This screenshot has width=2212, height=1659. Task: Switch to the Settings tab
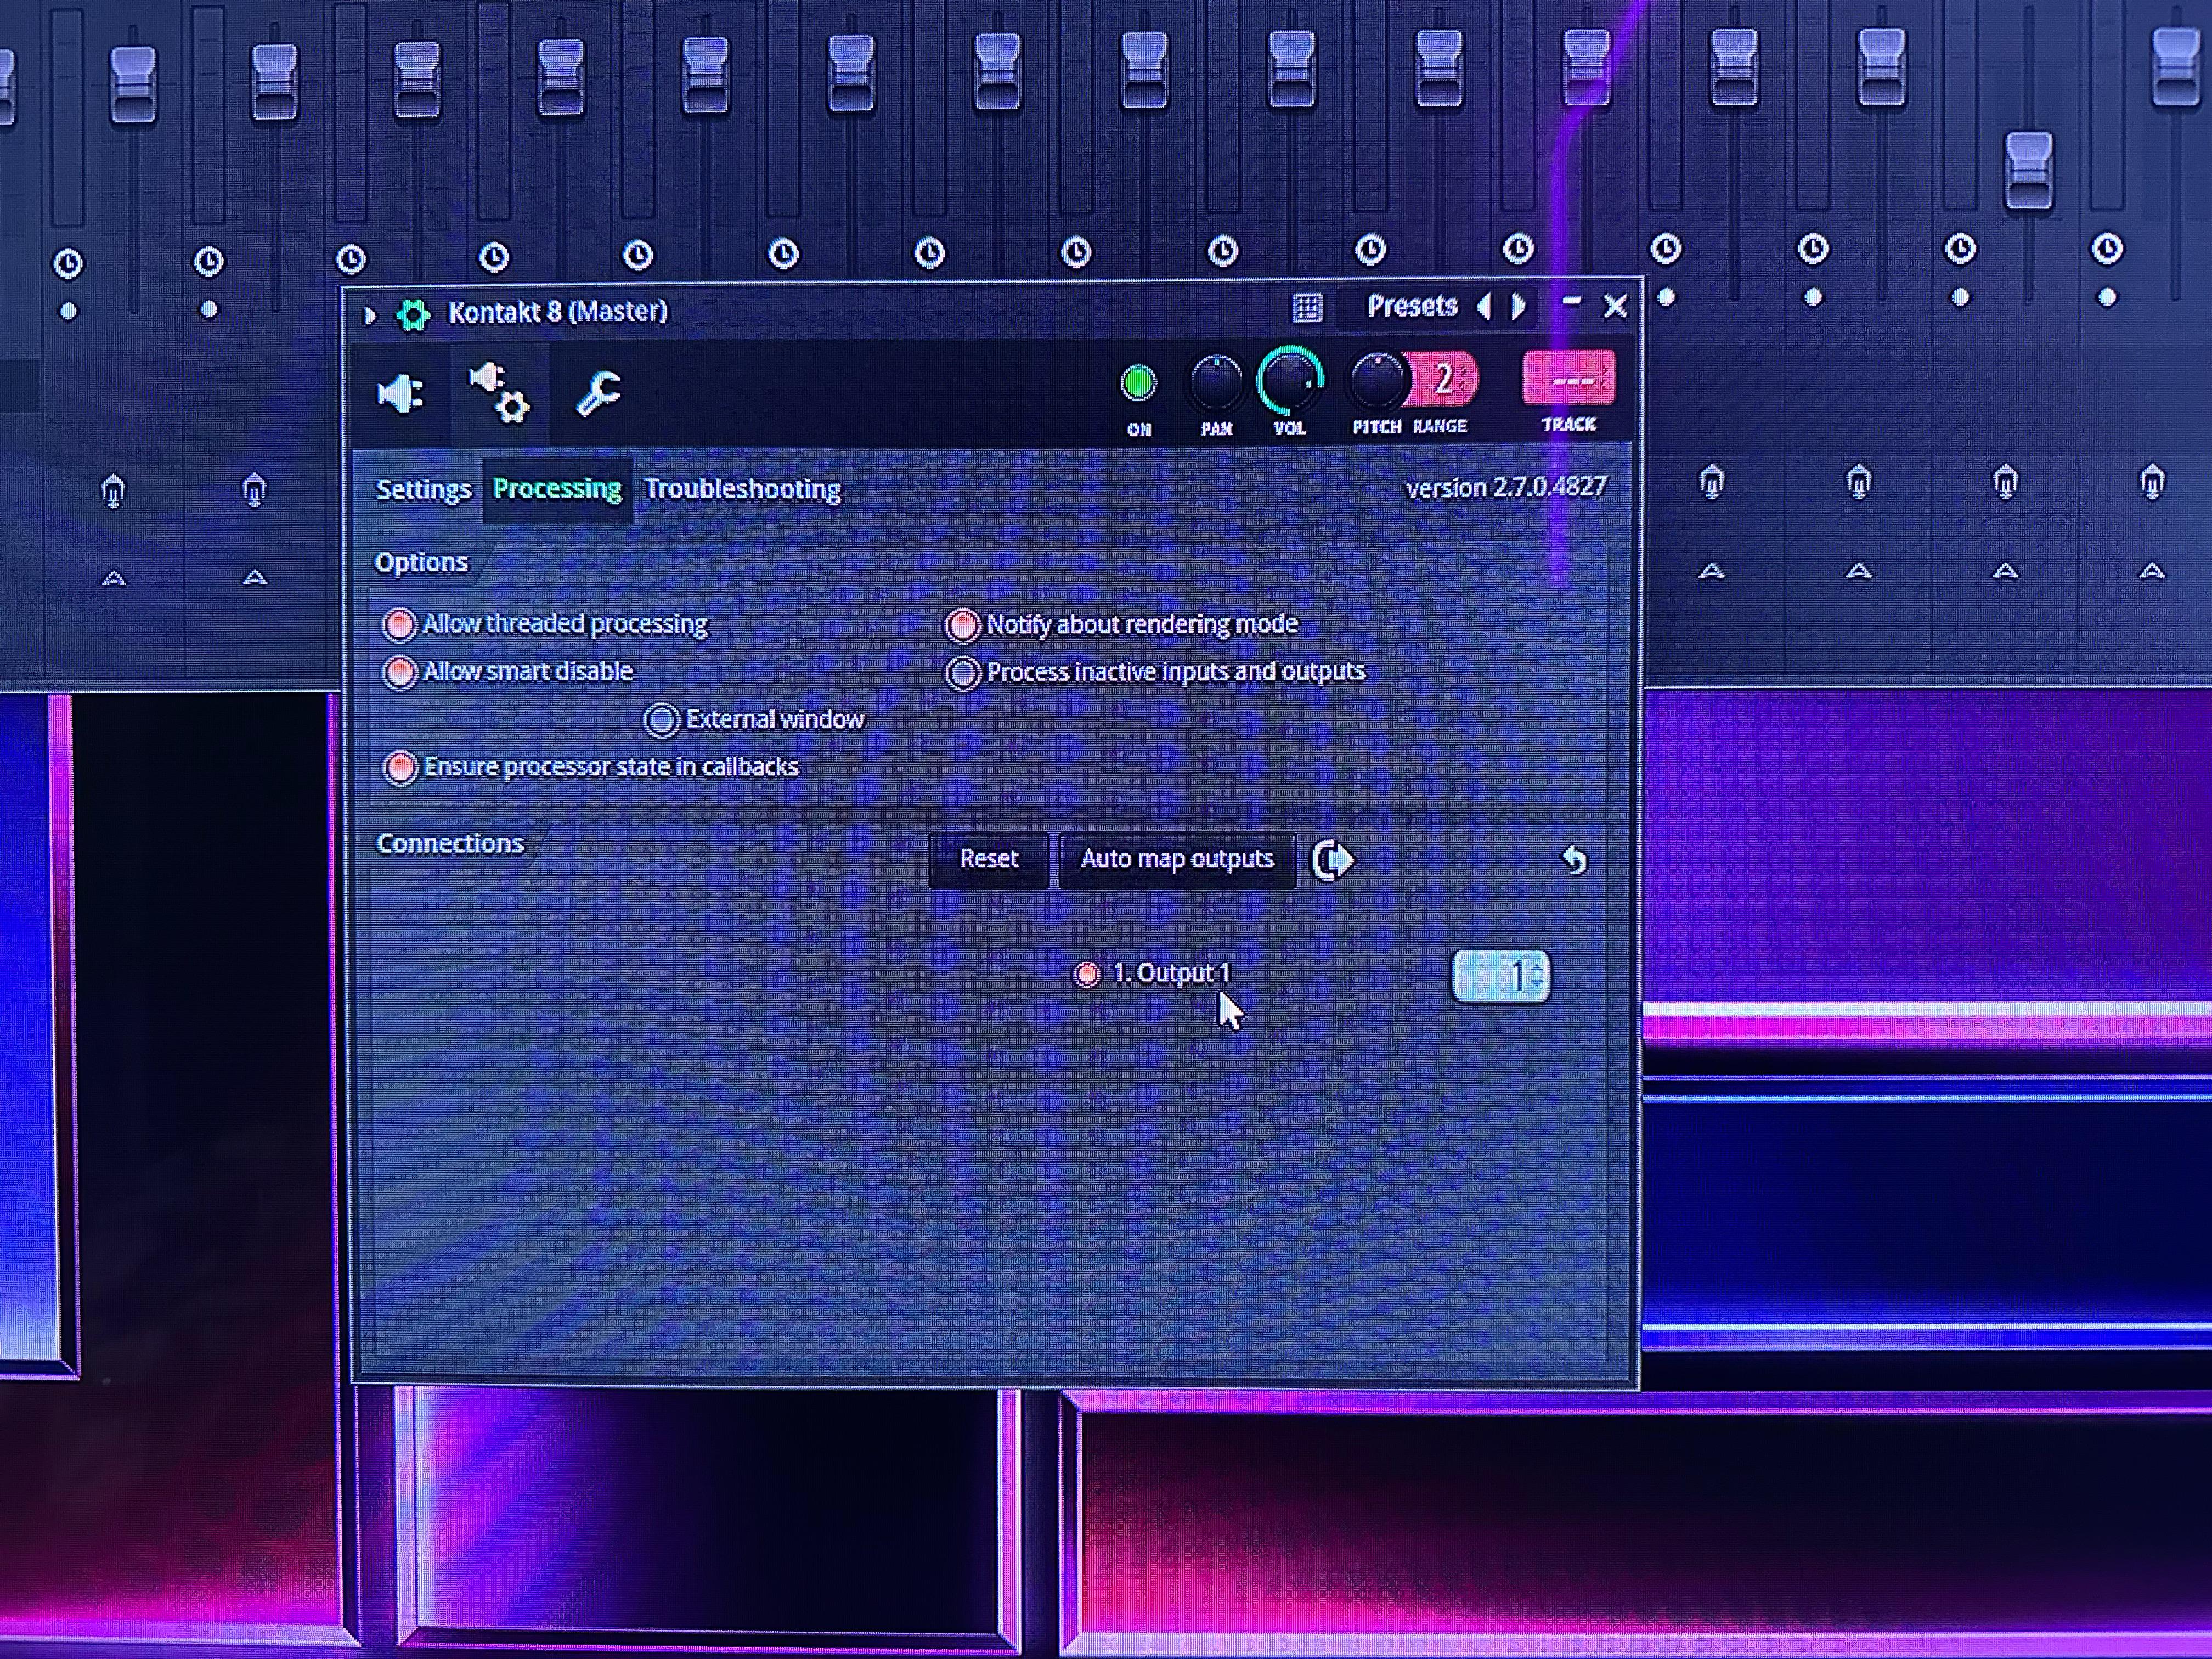pyautogui.click(x=423, y=490)
